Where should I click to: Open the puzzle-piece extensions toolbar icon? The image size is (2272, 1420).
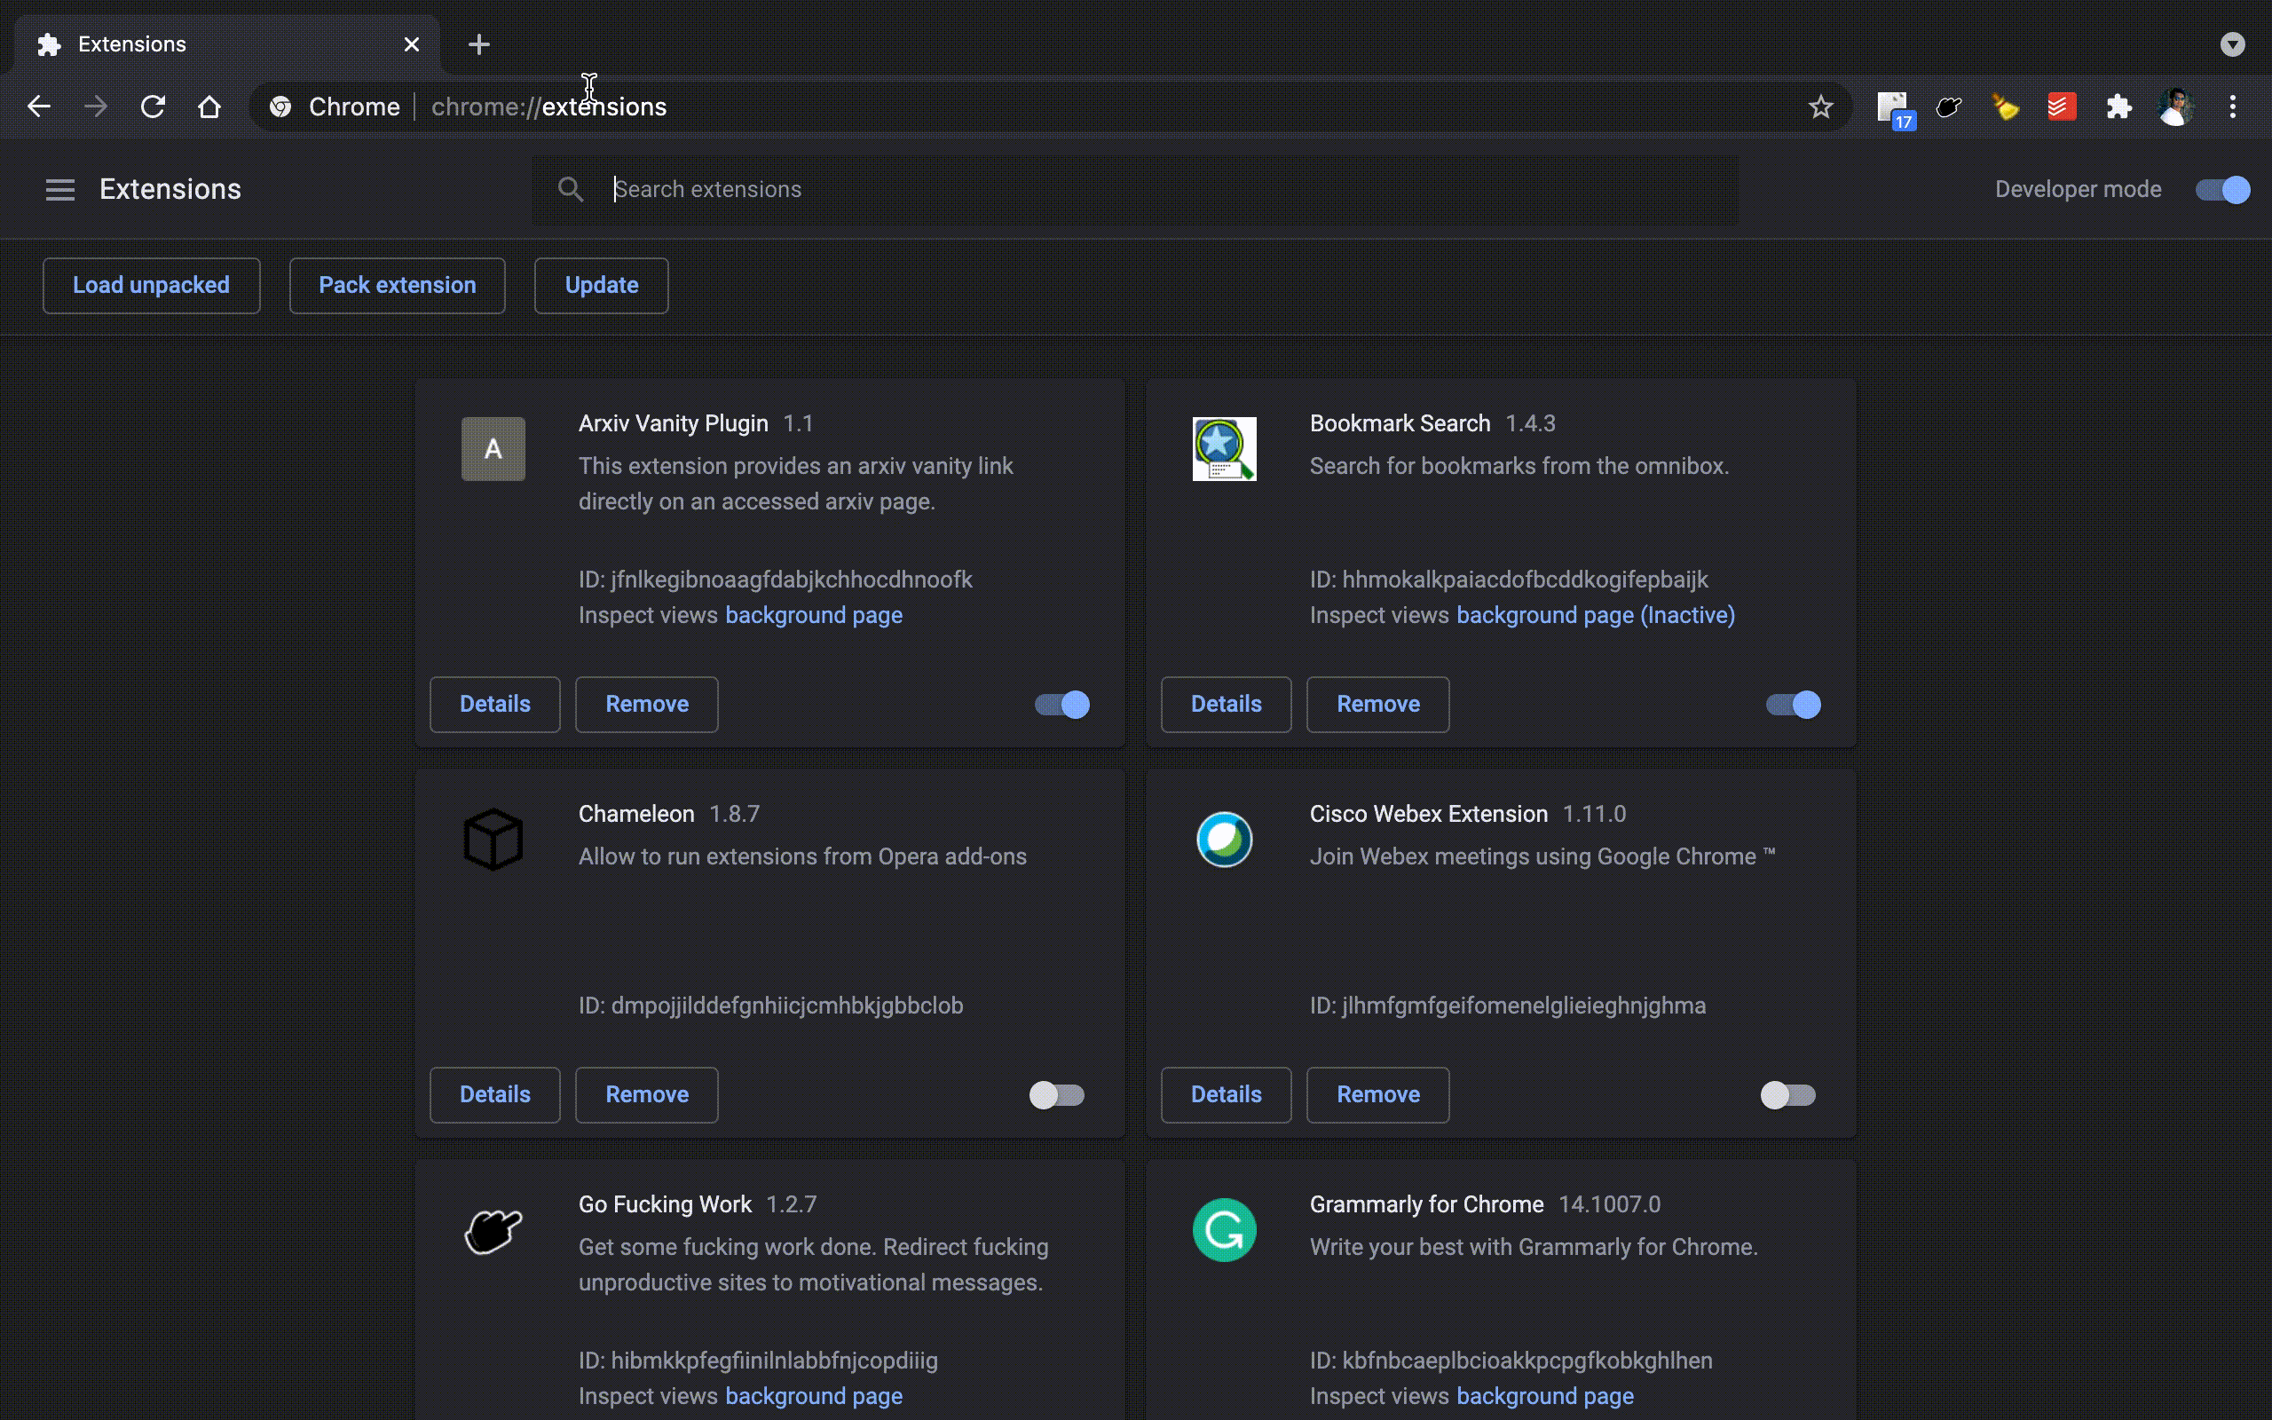click(x=2119, y=107)
